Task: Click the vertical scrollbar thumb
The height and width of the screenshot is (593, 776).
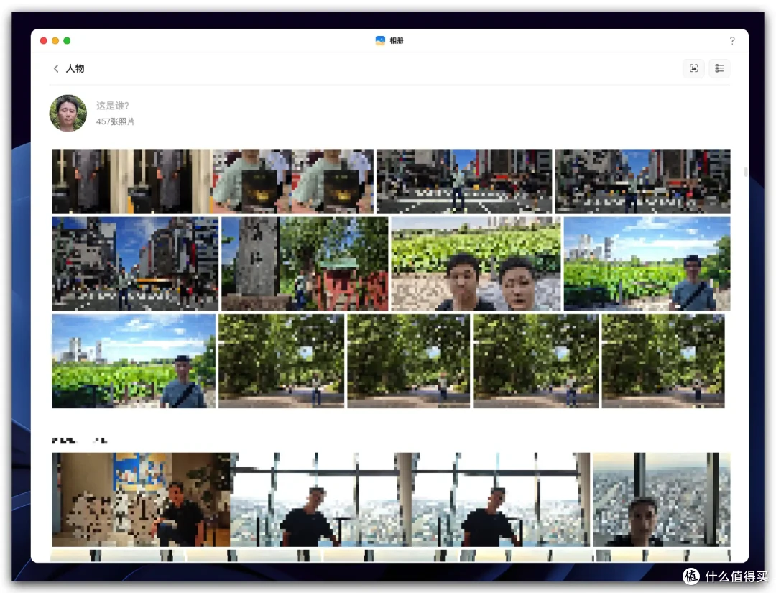Action: coord(745,172)
